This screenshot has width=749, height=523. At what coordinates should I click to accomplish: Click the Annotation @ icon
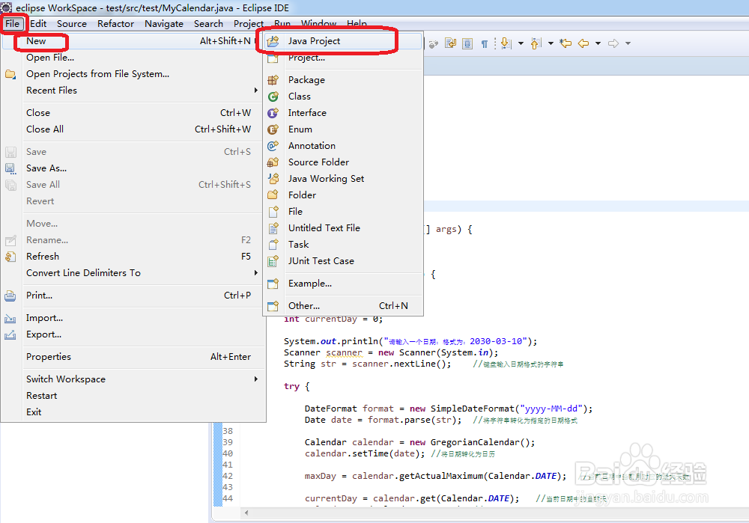tap(273, 146)
